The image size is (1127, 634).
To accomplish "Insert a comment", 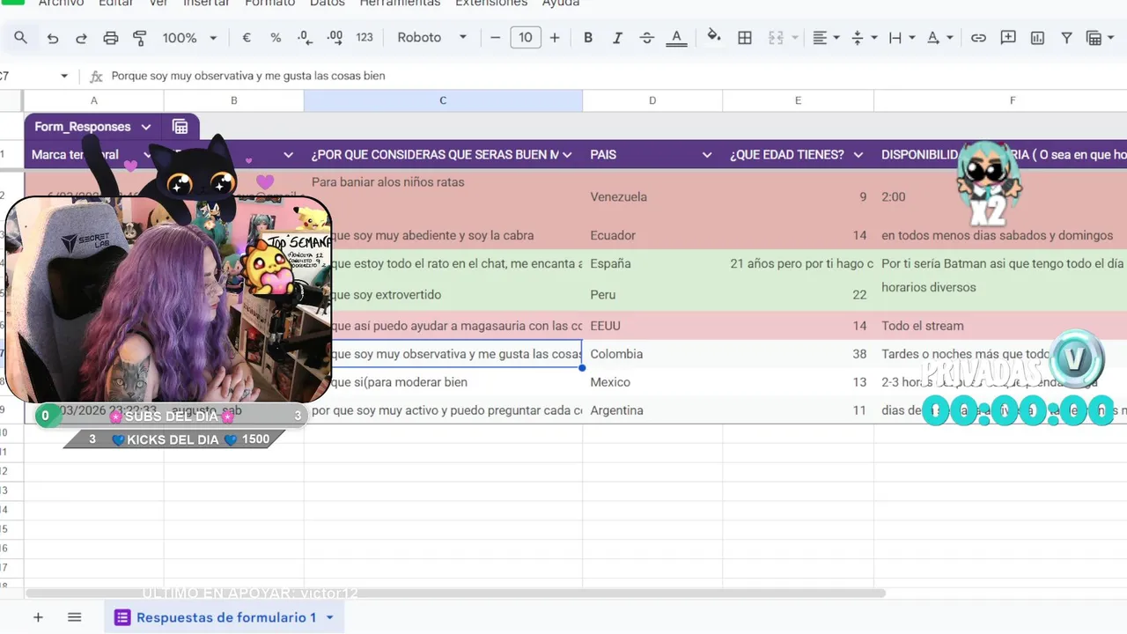I will tap(1008, 38).
